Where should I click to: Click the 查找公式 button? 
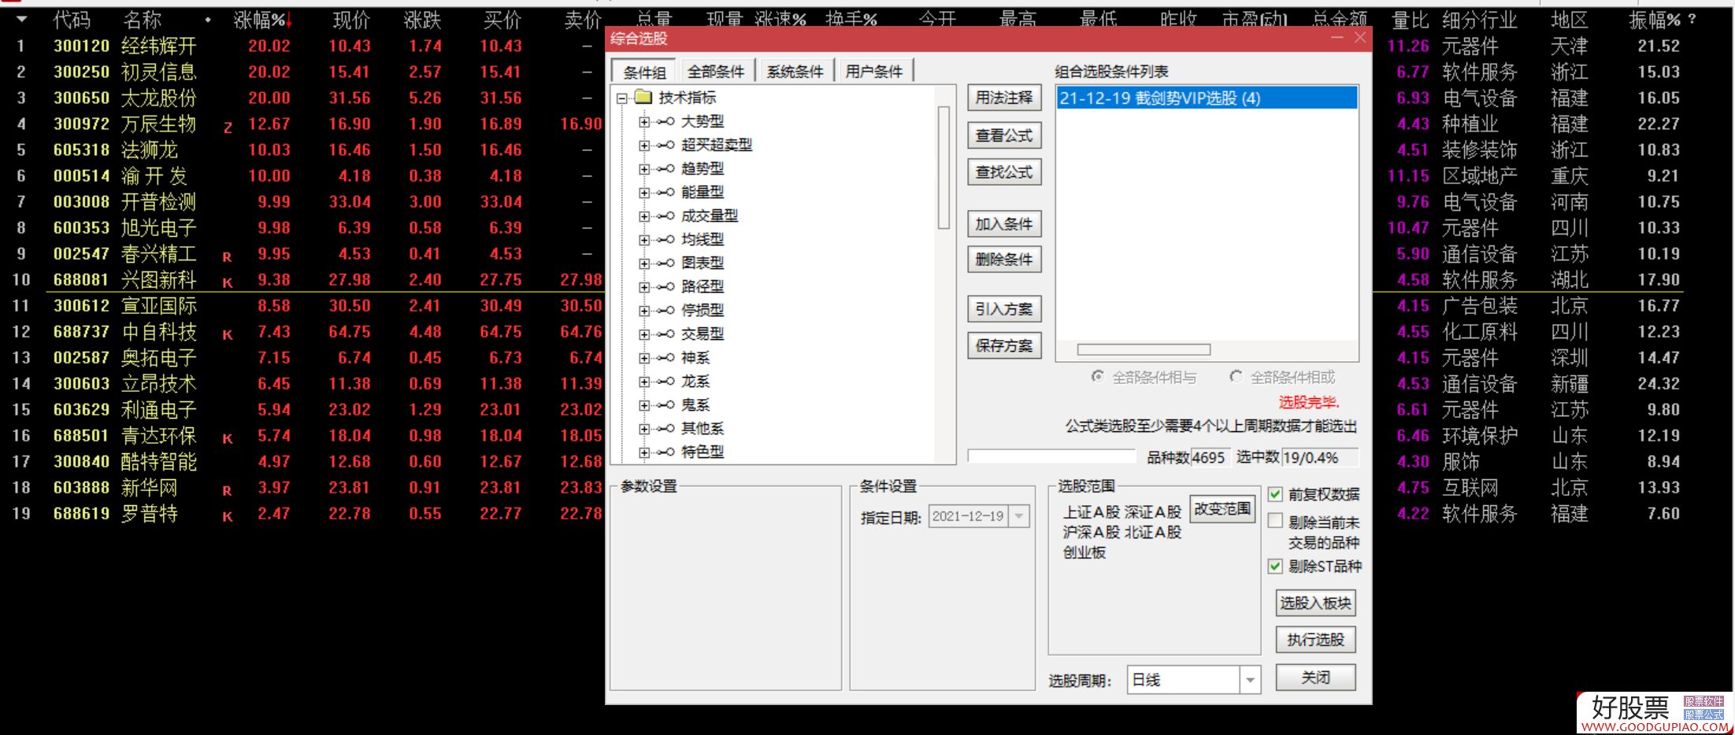coord(1004,172)
